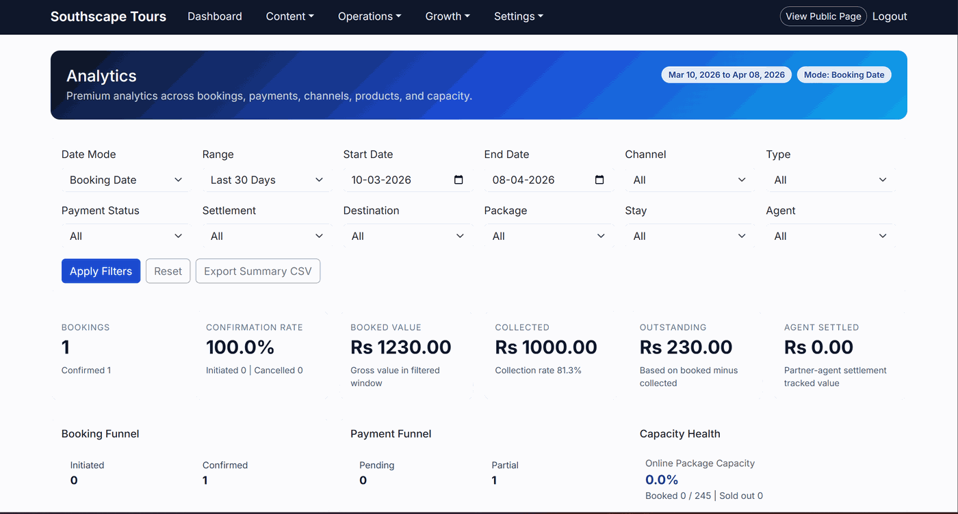Screen dimensions: 958x514
Task: Open the Content menu
Action: click(x=290, y=16)
